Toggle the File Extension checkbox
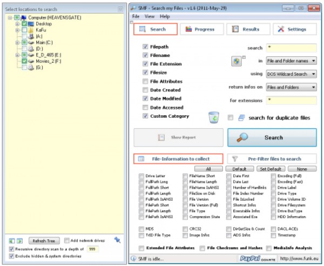The width and height of the screenshot is (324, 266). point(145,64)
